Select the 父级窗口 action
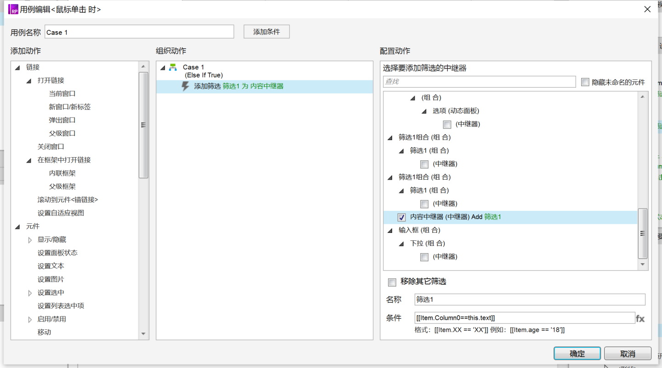Viewport: 662px width, 368px height. [62, 134]
